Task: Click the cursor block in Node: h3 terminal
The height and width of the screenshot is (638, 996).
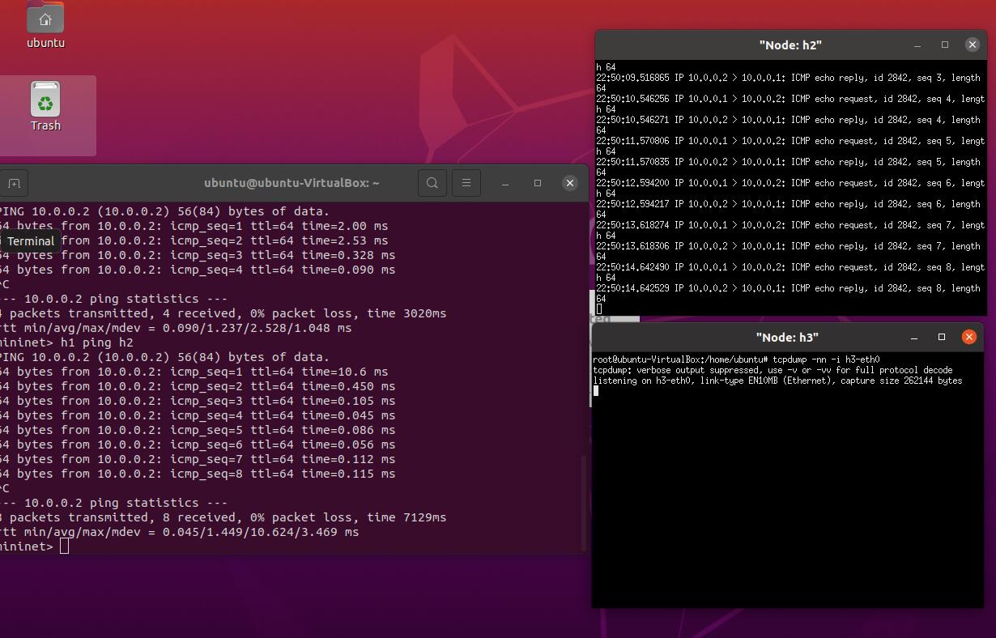Action: [596, 391]
